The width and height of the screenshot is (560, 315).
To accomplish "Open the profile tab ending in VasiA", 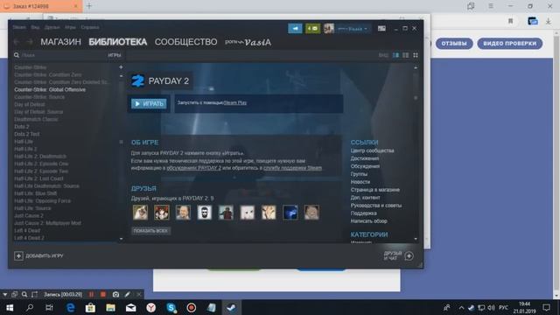I will tap(248, 42).
